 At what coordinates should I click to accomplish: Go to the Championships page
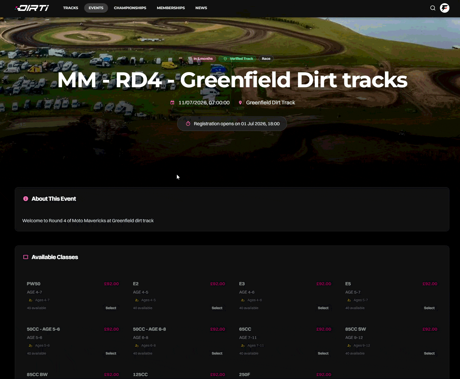coord(130,8)
